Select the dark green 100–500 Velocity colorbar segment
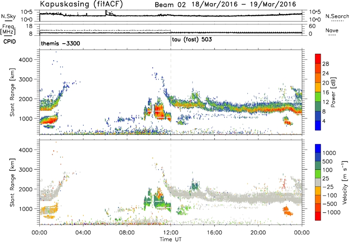349x242 pixels. [318, 166]
